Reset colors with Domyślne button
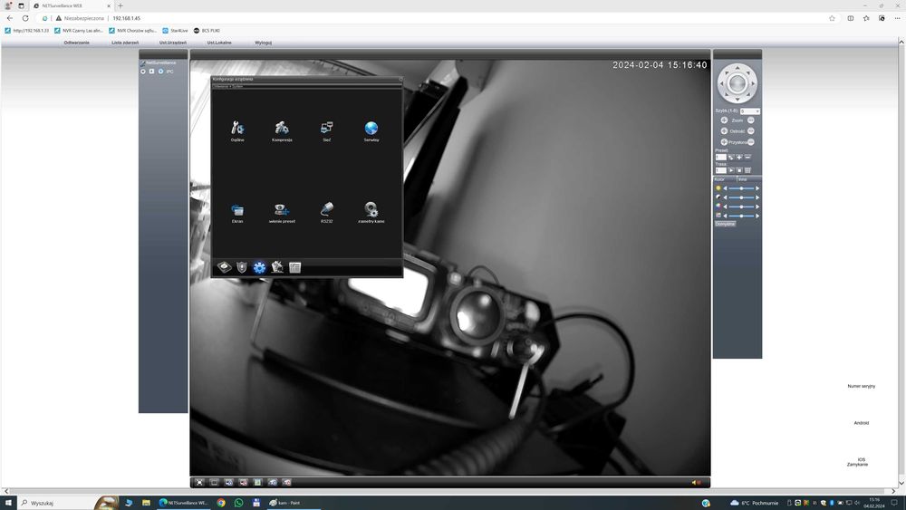This screenshot has height=510, width=906. (725, 224)
